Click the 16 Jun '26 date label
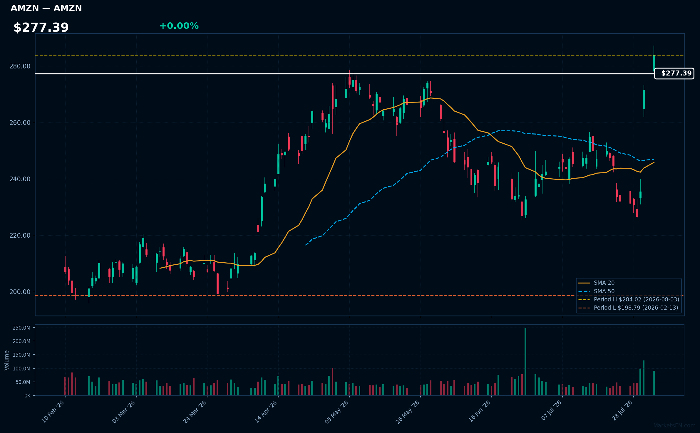 (479, 412)
